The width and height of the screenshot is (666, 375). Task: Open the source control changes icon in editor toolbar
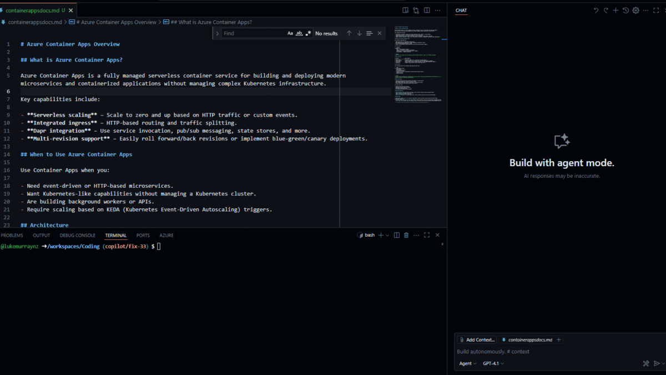(x=416, y=10)
